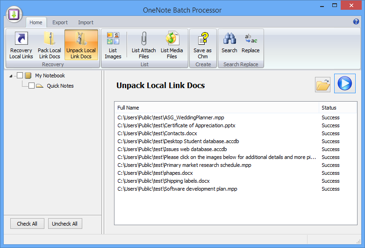Switch to the Import tab
This screenshot has width=365, height=248.
pyautogui.click(x=86, y=22)
